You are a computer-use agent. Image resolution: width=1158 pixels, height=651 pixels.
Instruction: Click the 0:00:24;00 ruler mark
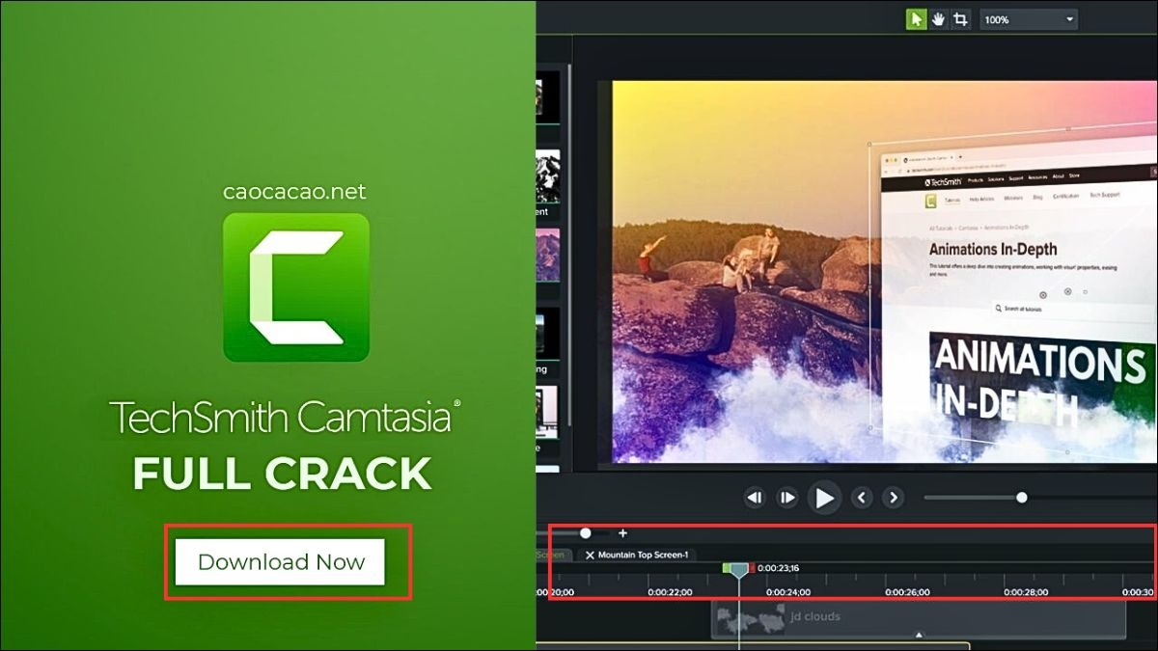pos(788,592)
